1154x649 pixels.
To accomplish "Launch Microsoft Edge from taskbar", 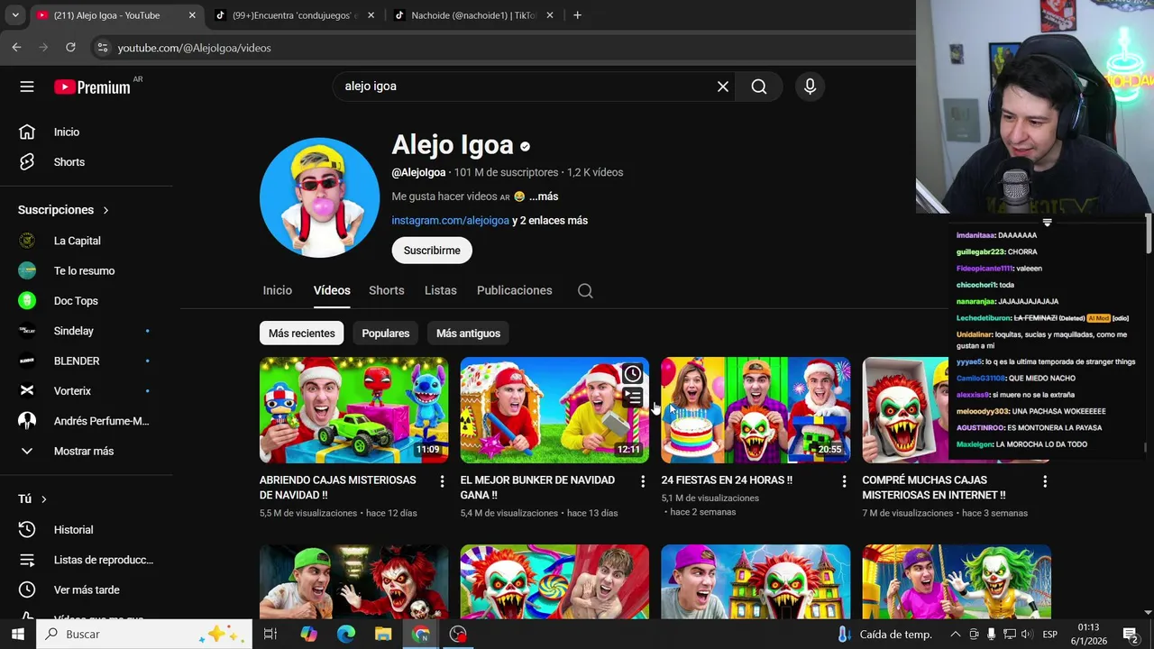I will click(346, 634).
